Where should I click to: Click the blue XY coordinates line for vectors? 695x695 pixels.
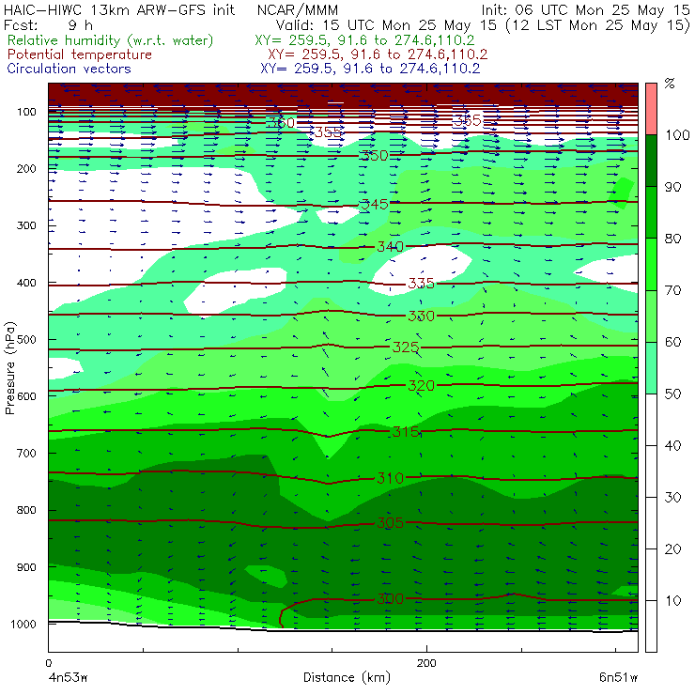pos(370,69)
